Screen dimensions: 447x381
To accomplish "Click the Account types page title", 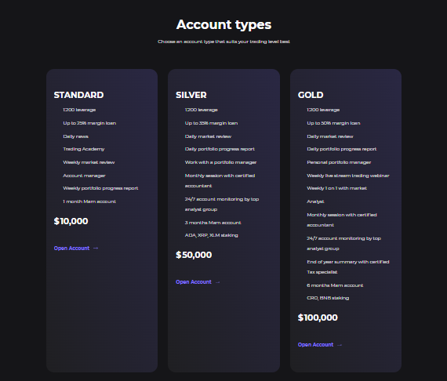I will click(223, 25).
